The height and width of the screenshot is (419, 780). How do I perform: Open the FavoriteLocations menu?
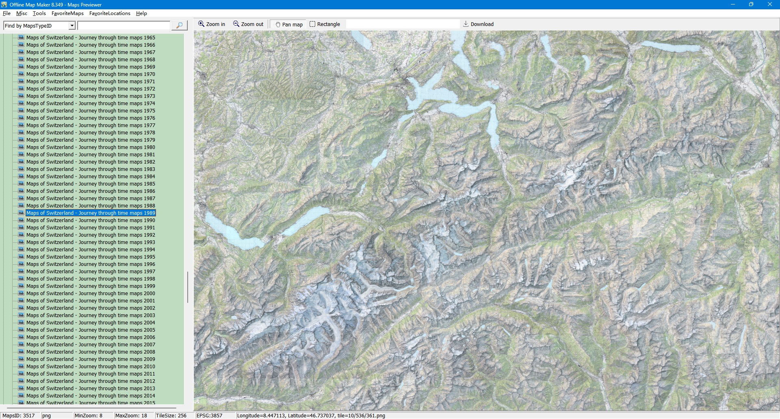coord(110,13)
